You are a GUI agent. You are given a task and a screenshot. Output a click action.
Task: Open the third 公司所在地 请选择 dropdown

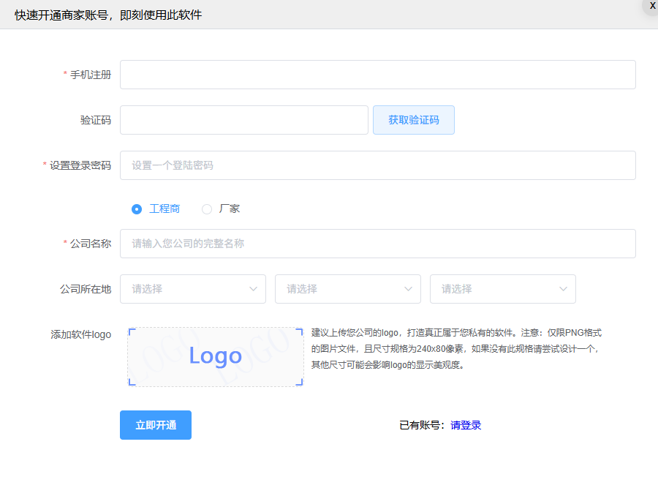coord(503,289)
